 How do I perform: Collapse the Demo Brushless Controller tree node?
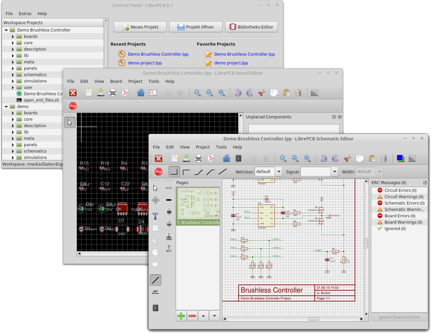(6, 30)
